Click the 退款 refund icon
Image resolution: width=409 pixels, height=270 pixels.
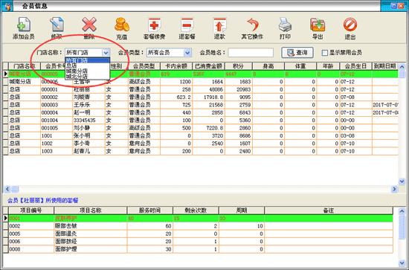pos(219,25)
